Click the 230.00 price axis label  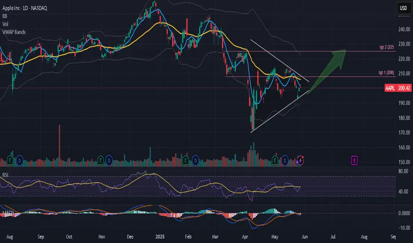(x=404, y=44)
